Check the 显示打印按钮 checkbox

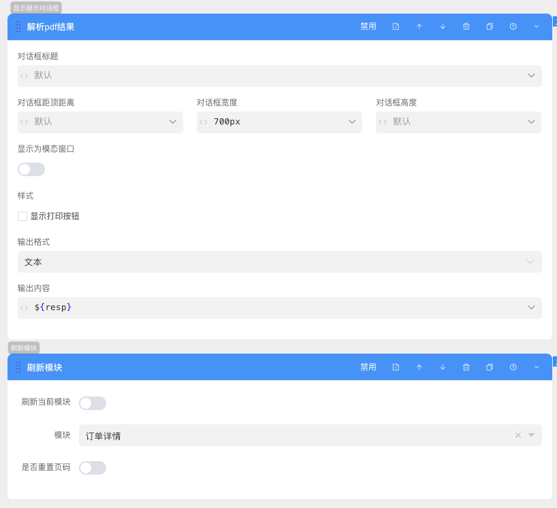point(21,216)
